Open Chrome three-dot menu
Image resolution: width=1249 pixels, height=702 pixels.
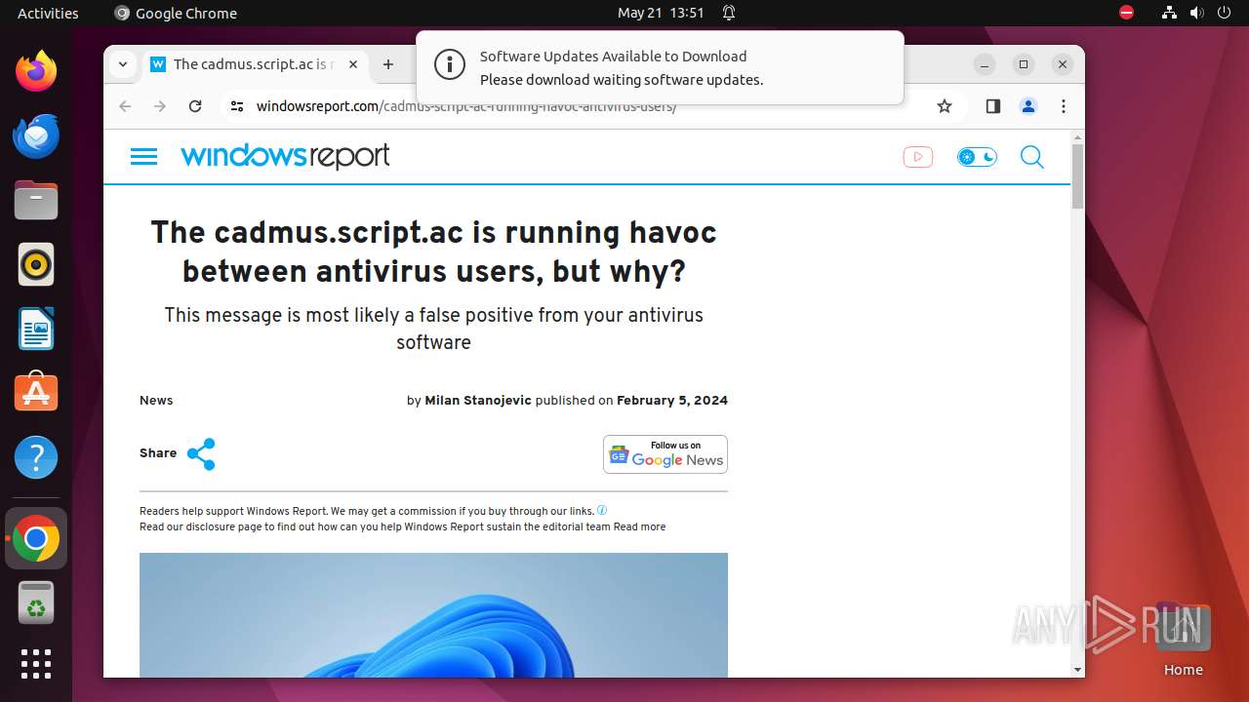tap(1064, 106)
